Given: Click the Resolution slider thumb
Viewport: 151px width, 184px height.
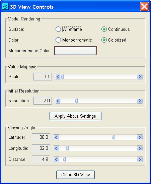Looking at the screenshot, I should (x=76, y=101).
